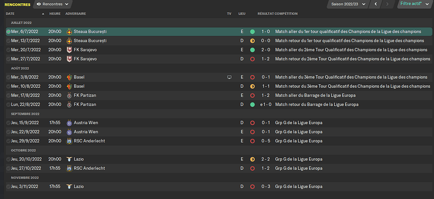Sort by ADVERSAIRE column header
Viewport: 434px width, 199px height.
pos(75,14)
